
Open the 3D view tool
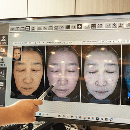62,27
